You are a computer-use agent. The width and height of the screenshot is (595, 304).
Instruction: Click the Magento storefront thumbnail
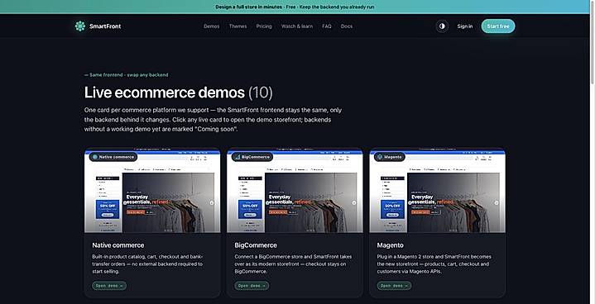[x=437, y=191]
